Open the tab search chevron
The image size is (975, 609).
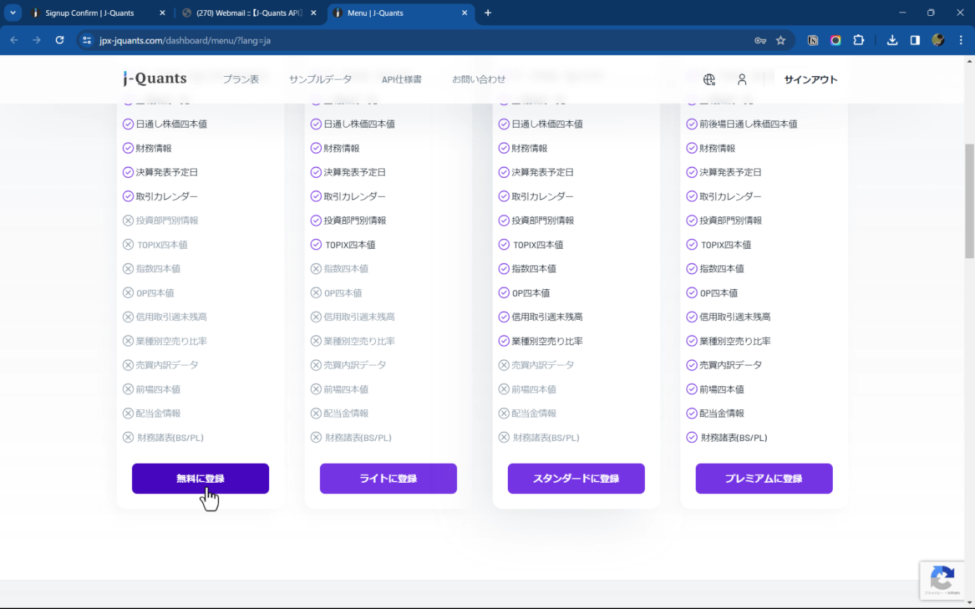13,13
